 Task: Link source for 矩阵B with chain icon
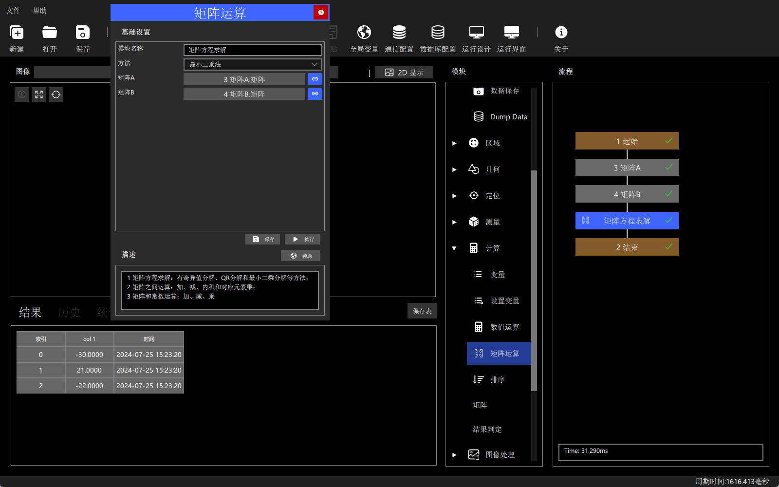315,94
